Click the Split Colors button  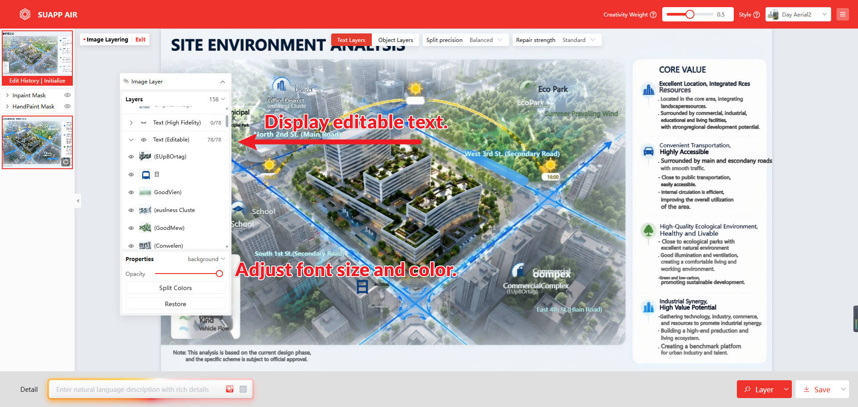[176, 288]
